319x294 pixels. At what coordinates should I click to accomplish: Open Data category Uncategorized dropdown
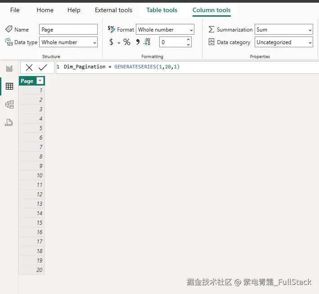tap(283, 42)
